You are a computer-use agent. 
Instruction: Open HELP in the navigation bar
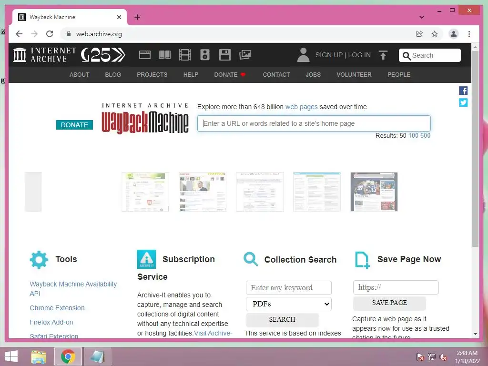tap(191, 75)
